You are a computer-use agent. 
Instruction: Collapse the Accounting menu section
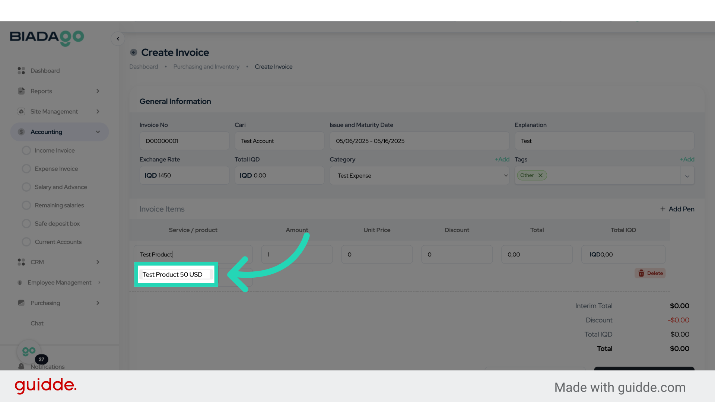(60, 132)
